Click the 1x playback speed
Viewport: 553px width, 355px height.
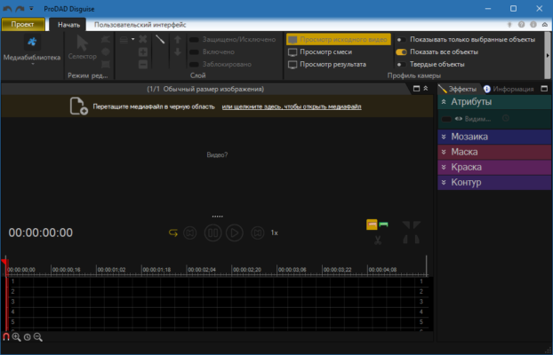[275, 233]
